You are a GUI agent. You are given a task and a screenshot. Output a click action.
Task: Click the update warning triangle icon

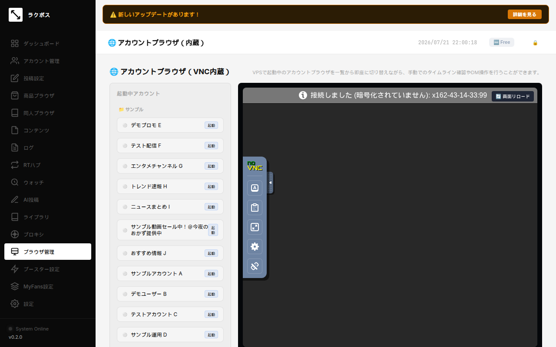click(x=113, y=14)
